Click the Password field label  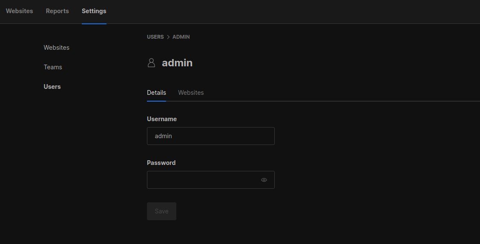click(161, 163)
